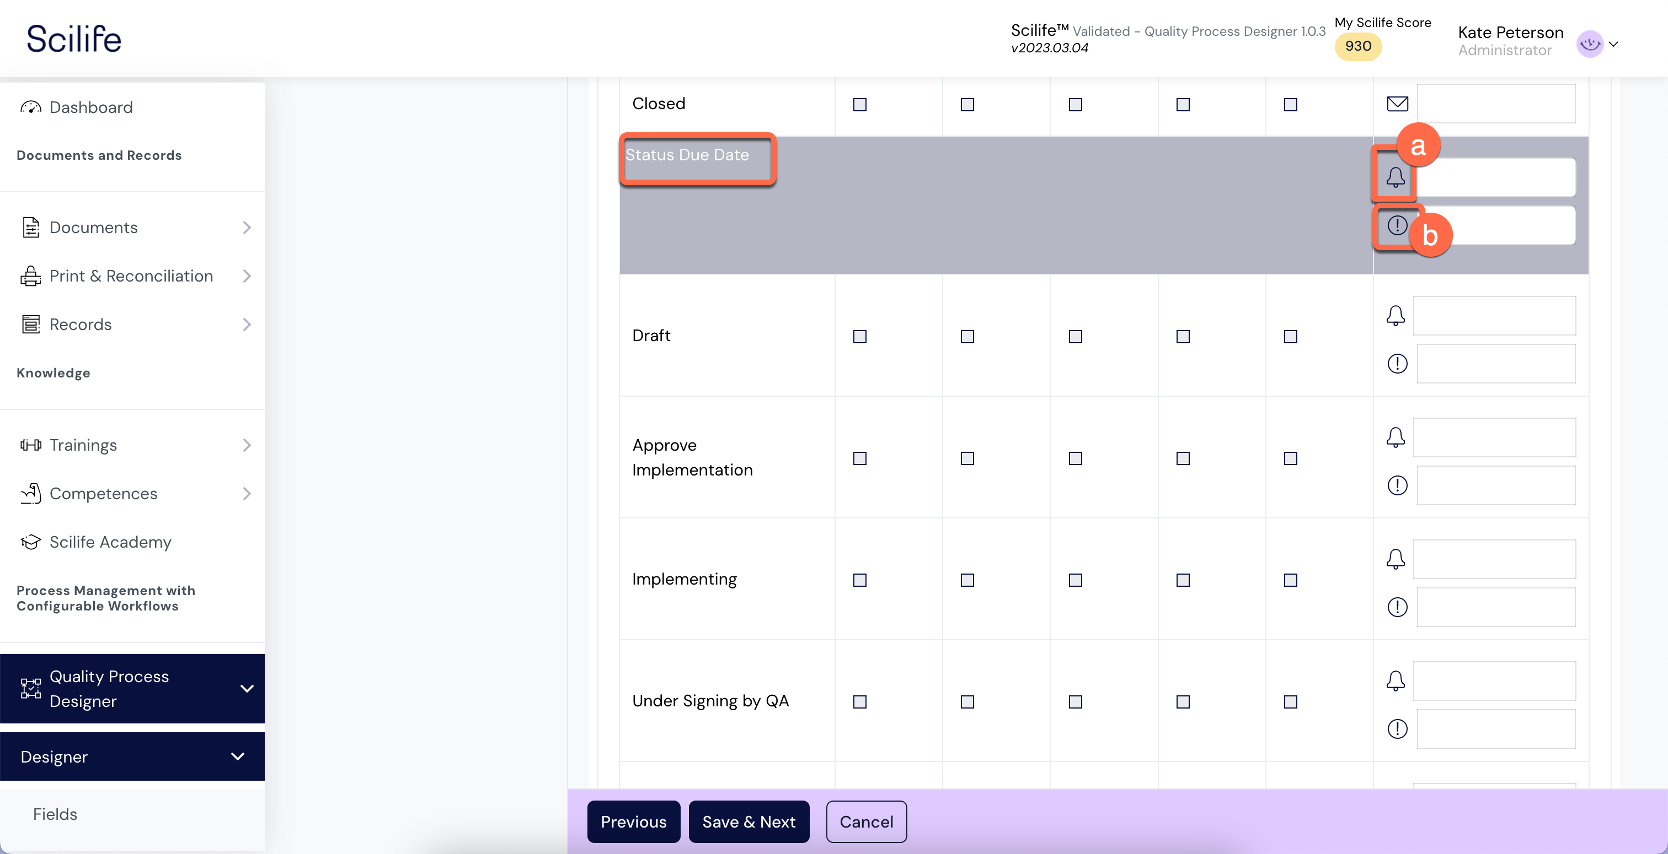Open the Records menu item
Image resolution: width=1668 pixels, height=854 pixels.
pyautogui.click(x=132, y=325)
